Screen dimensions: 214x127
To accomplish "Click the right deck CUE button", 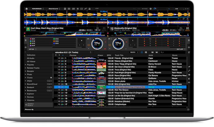I will coord(110,45).
